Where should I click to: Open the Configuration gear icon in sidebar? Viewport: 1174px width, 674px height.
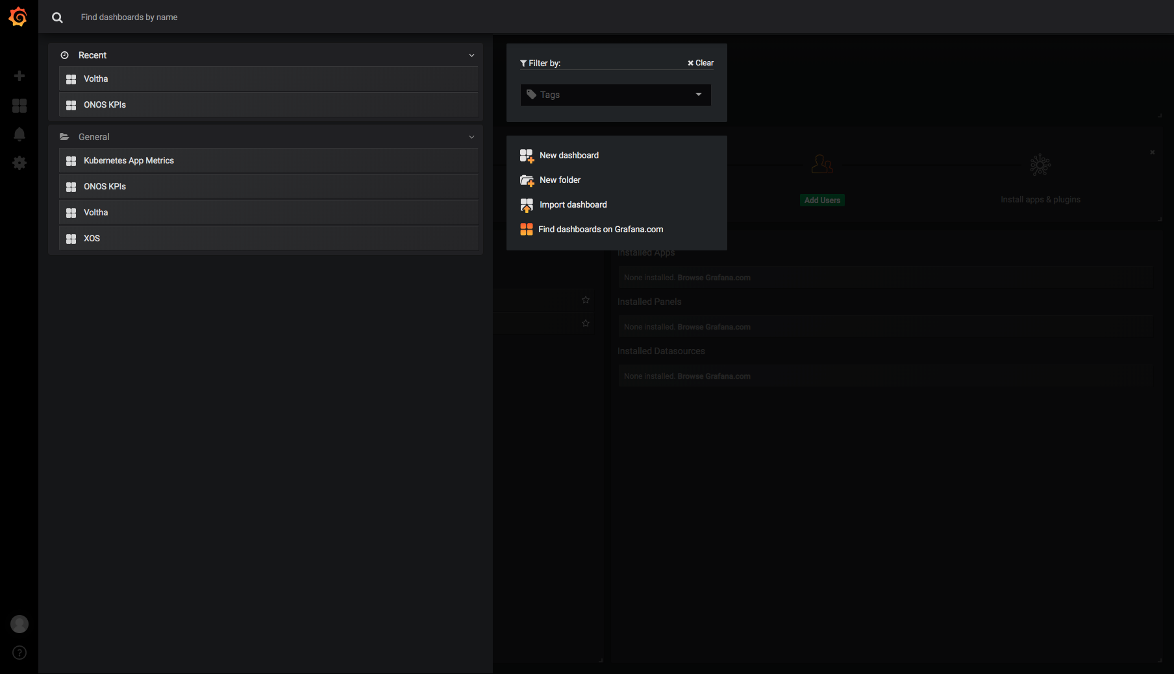(x=19, y=163)
